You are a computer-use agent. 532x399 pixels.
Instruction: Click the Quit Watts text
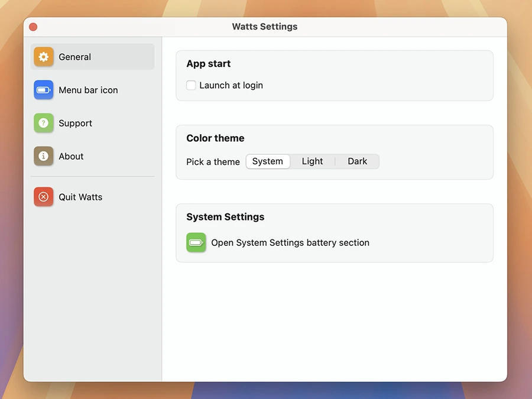click(x=80, y=197)
